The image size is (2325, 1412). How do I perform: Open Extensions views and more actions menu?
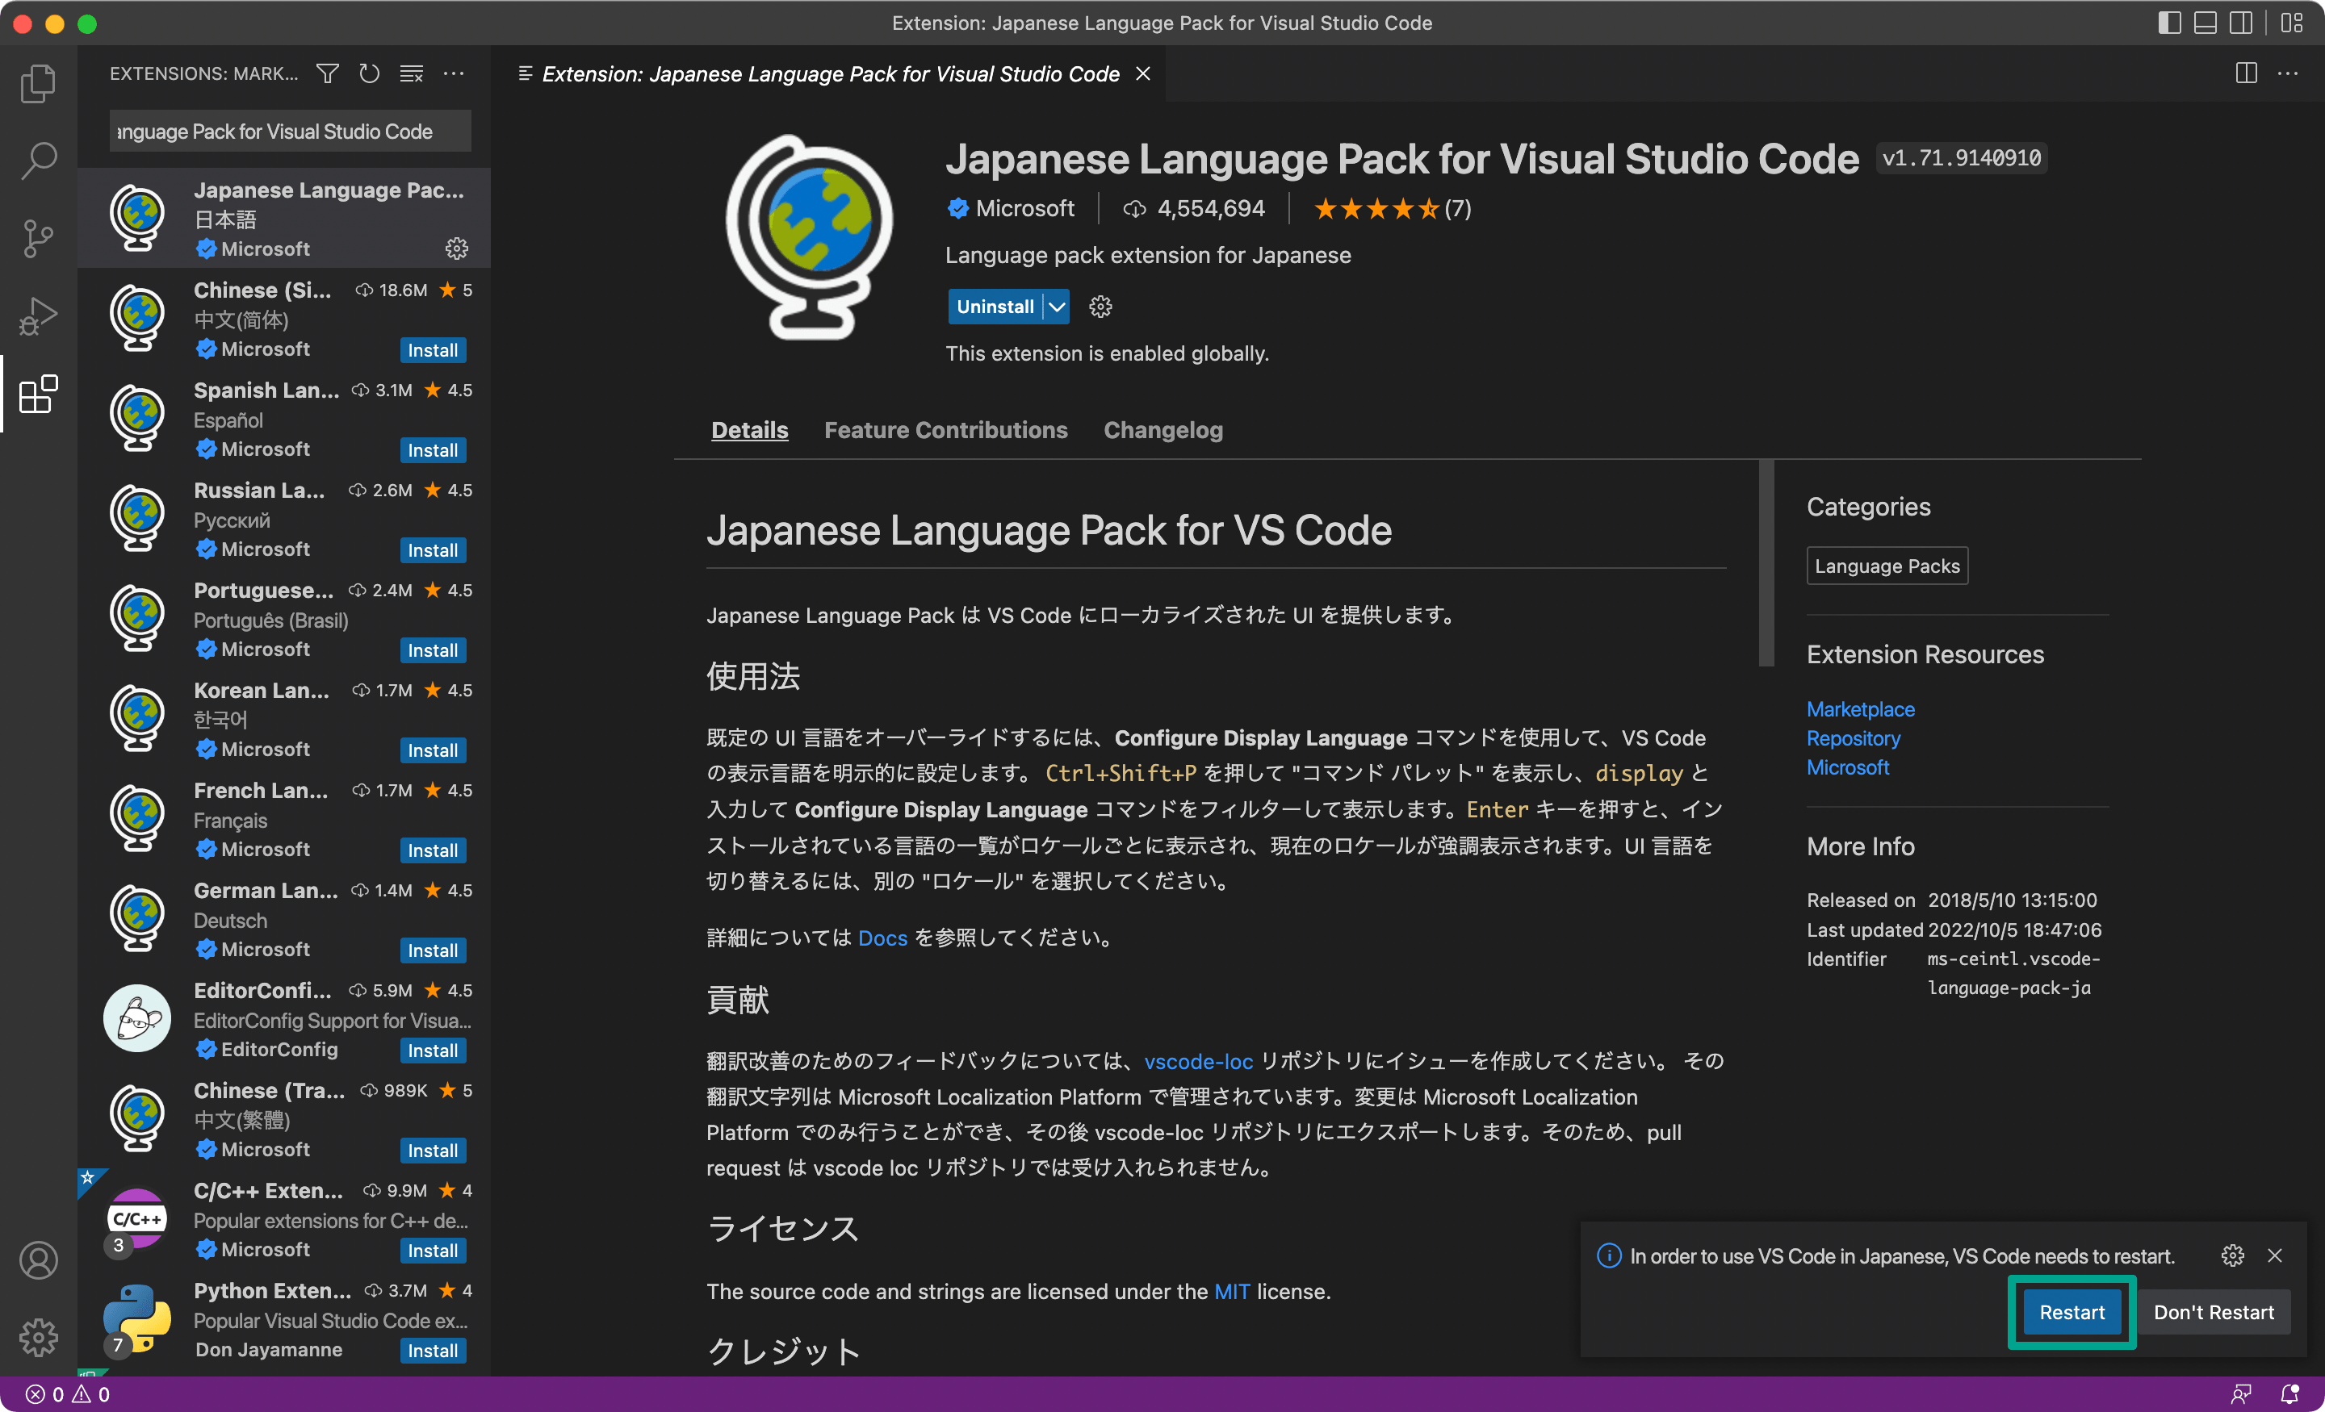pyautogui.click(x=454, y=73)
